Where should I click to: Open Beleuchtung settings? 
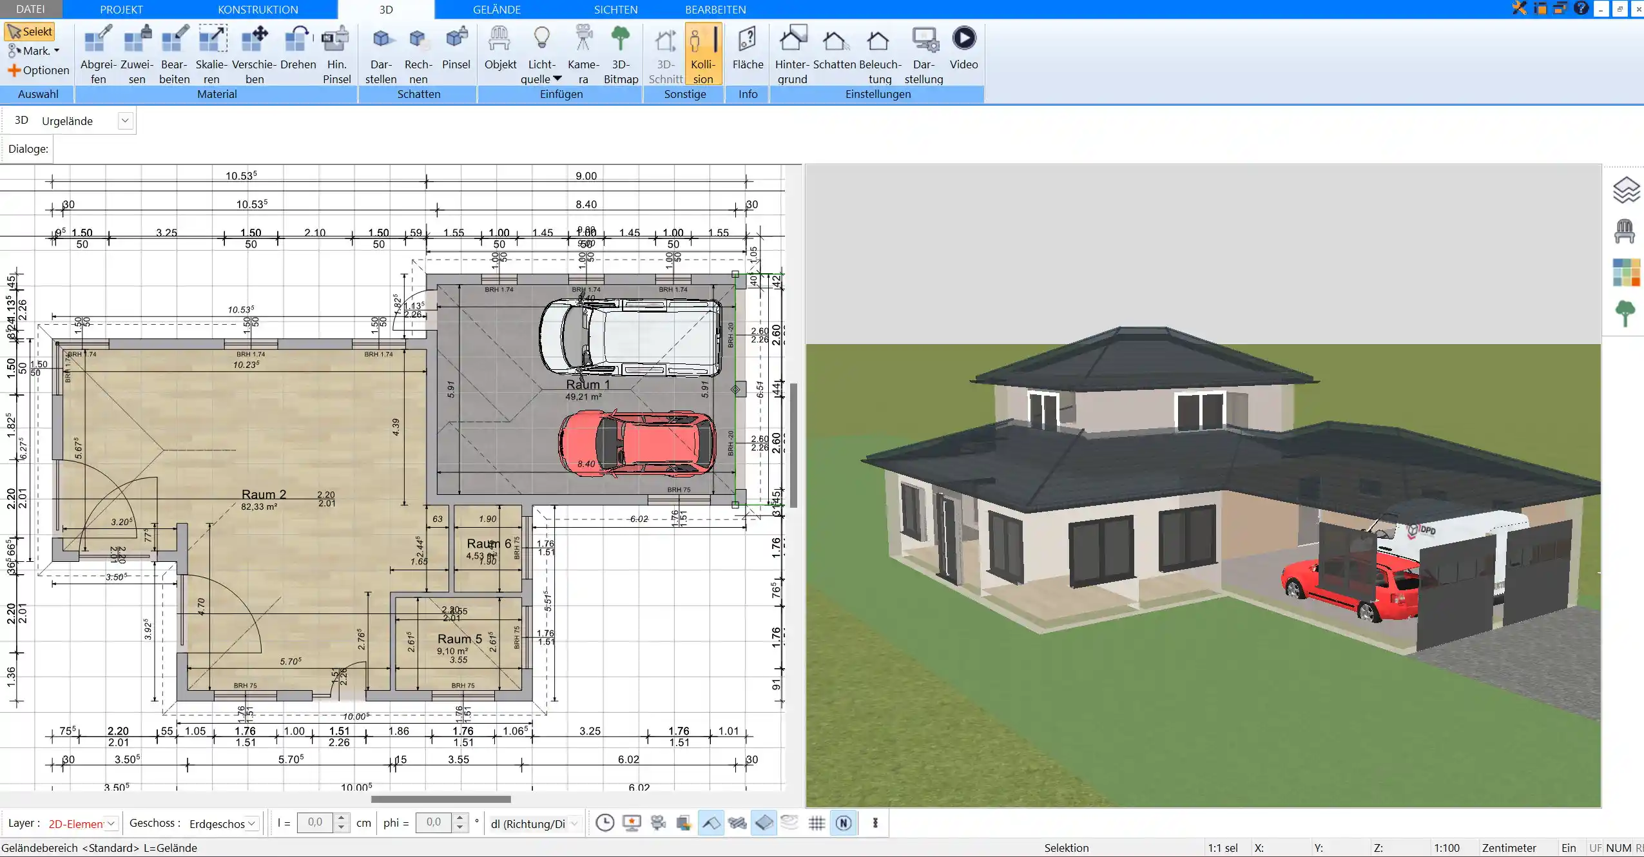880,54
